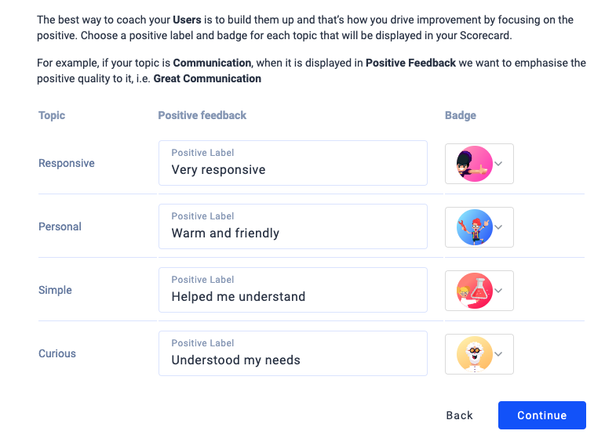605x438 pixels.
Task: Click the Responsive topic name
Action: 67,163
